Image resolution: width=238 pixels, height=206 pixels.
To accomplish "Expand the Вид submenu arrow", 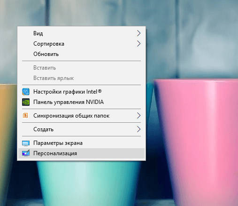I will coord(138,33).
